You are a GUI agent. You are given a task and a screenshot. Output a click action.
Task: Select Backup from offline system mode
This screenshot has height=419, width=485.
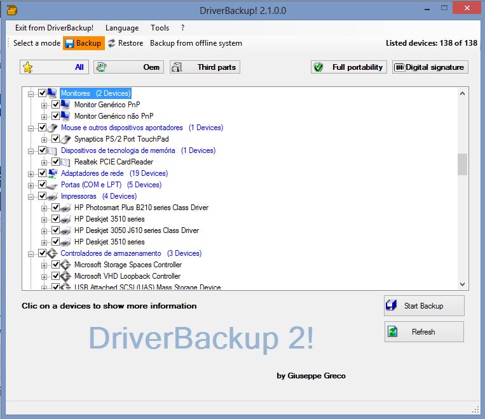[x=196, y=43]
